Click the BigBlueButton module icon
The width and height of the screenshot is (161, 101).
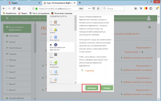pos(56,45)
